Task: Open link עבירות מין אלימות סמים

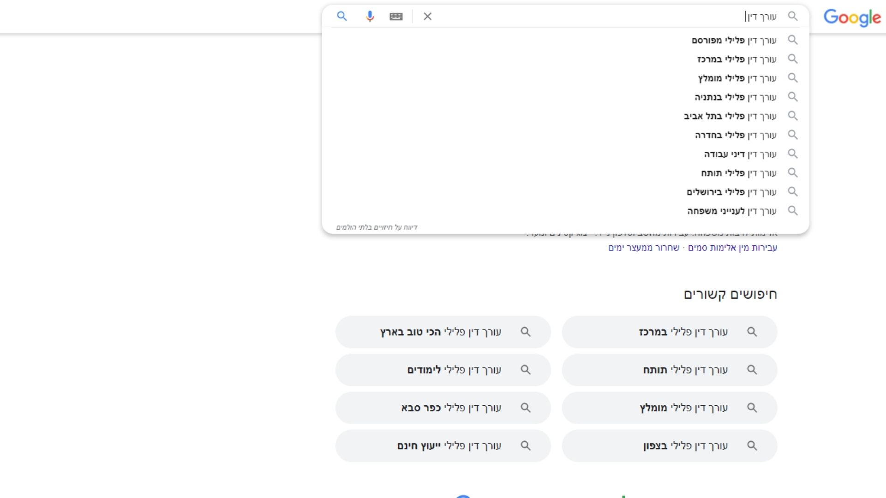Action: [x=732, y=248]
